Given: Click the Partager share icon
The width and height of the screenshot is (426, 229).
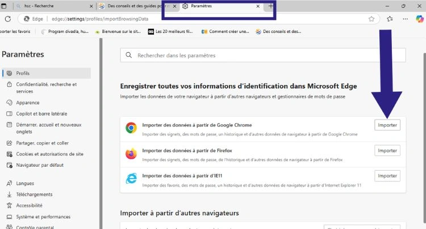Looking at the screenshot, I should click(x=9, y=143).
